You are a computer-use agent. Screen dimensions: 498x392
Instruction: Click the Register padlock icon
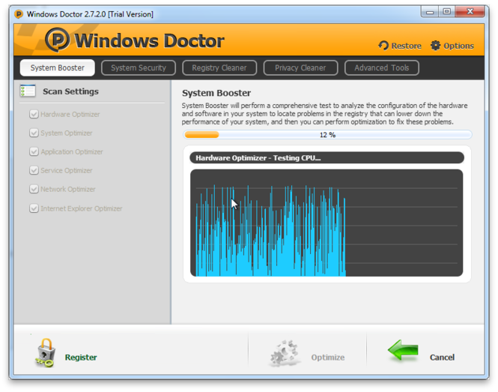[x=46, y=353]
